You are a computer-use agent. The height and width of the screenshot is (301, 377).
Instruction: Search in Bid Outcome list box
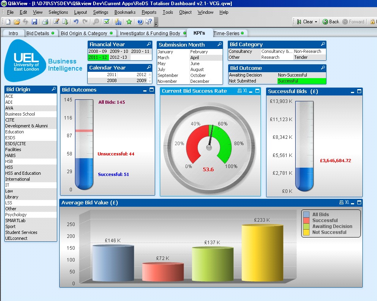(323, 67)
